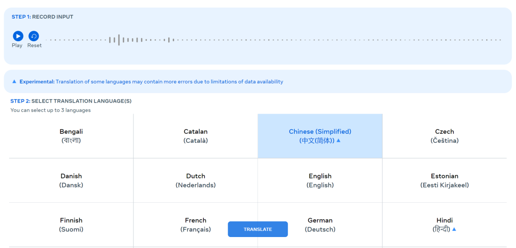Pick Dutch (Nederlands) for translation
Screen dimensions: 516x248
point(196,180)
